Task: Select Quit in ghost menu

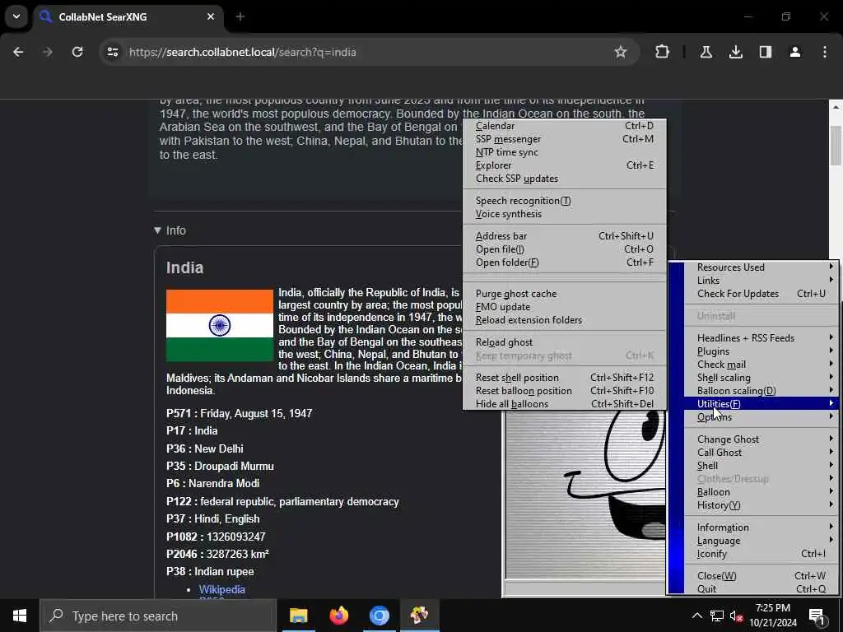Action: [761, 589]
